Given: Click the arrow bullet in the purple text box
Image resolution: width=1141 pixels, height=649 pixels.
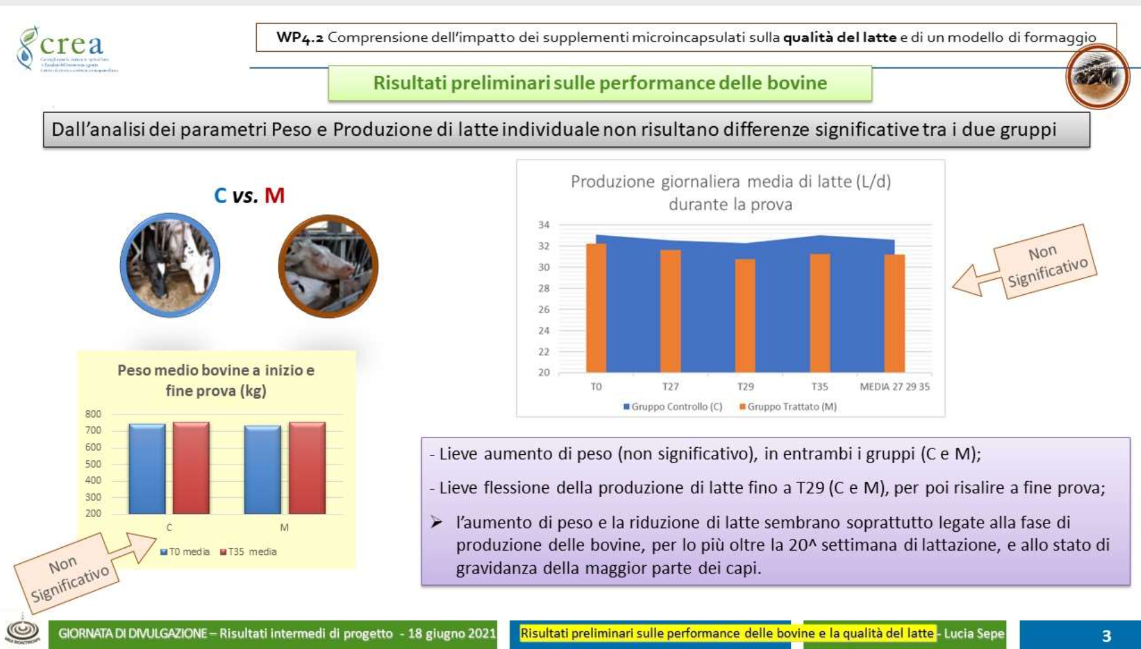Looking at the screenshot, I should 437,523.
